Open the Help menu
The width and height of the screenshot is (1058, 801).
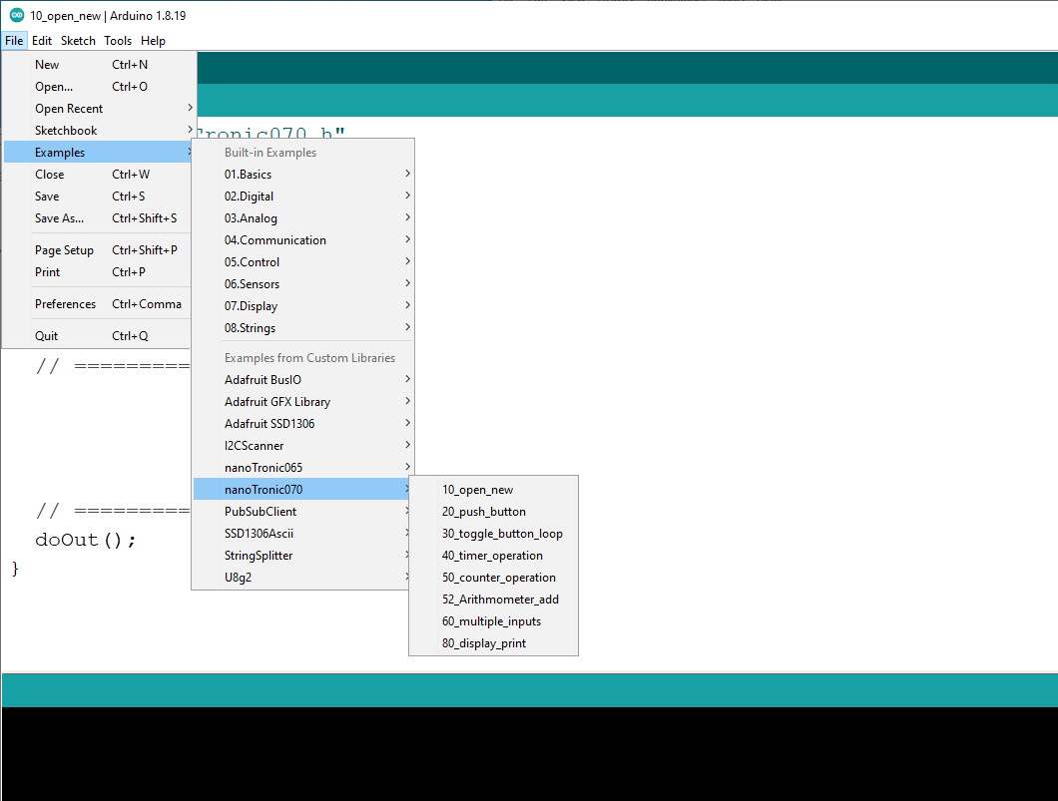(153, 41)
